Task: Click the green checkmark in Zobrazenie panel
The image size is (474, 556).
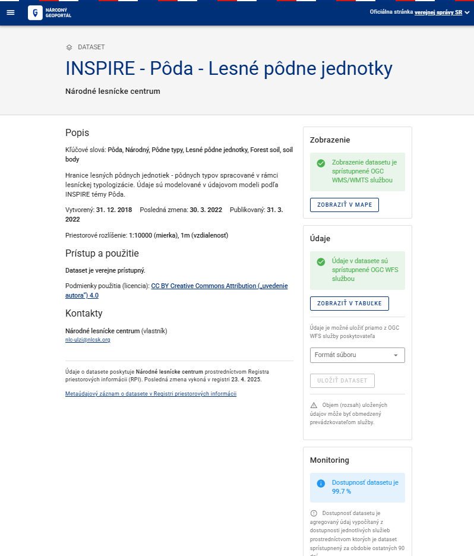Action: [x=321, y=163]
